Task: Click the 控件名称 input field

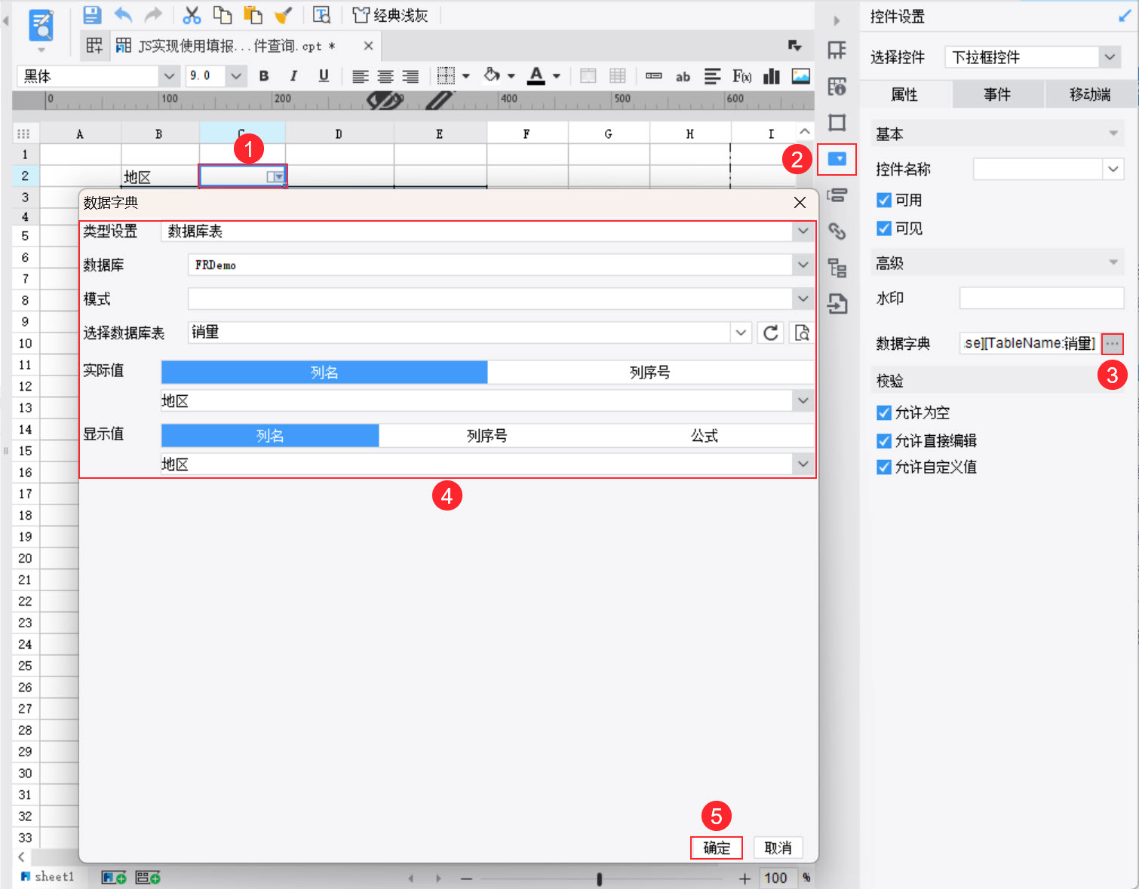Action: tap(1039, 170)
